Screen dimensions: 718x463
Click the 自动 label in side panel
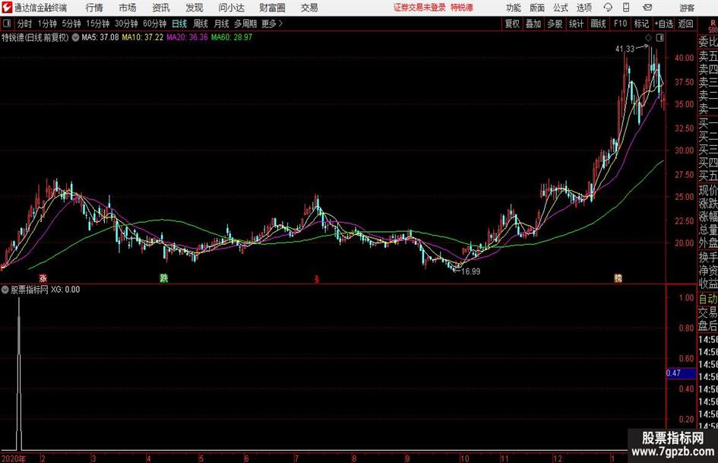pos(708,300)
